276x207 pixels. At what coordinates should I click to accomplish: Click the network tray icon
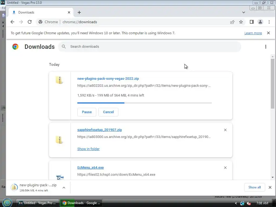pyautogui.click(x=242, y=203)
